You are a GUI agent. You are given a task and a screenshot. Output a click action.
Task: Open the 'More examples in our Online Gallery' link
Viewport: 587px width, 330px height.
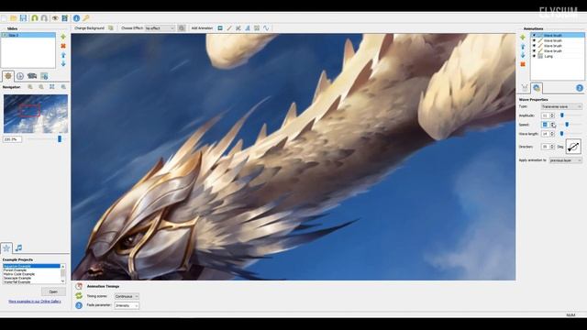35,302
